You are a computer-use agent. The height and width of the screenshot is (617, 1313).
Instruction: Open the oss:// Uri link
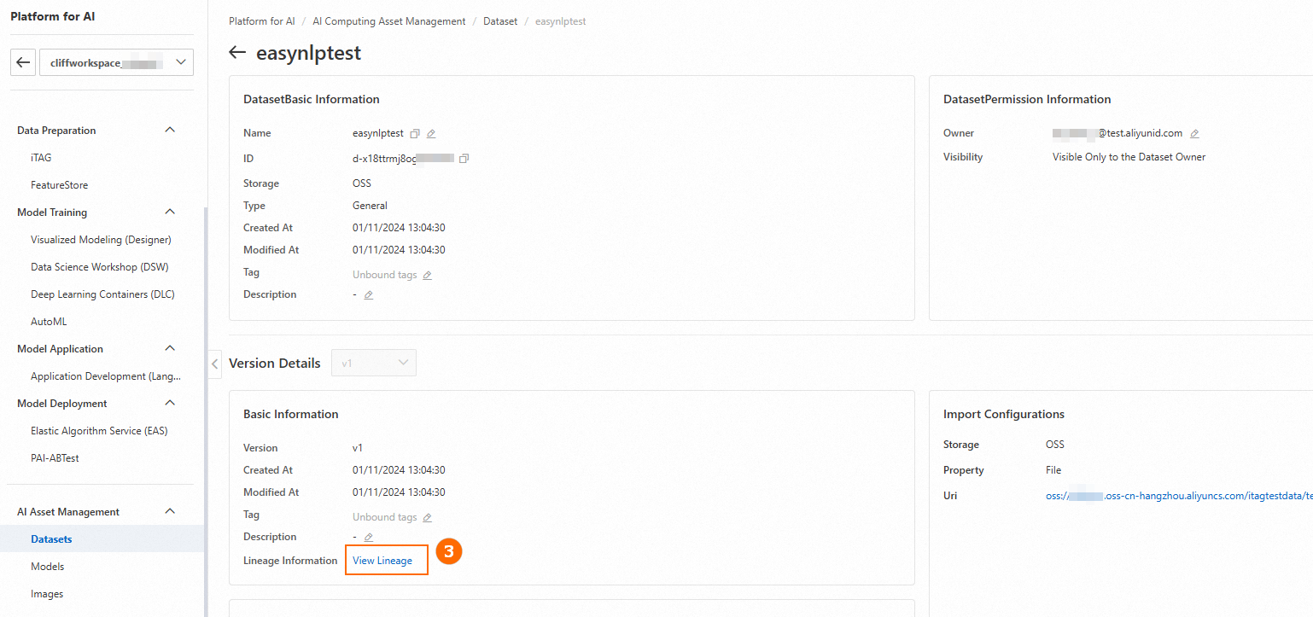(x=1179, y=496)
